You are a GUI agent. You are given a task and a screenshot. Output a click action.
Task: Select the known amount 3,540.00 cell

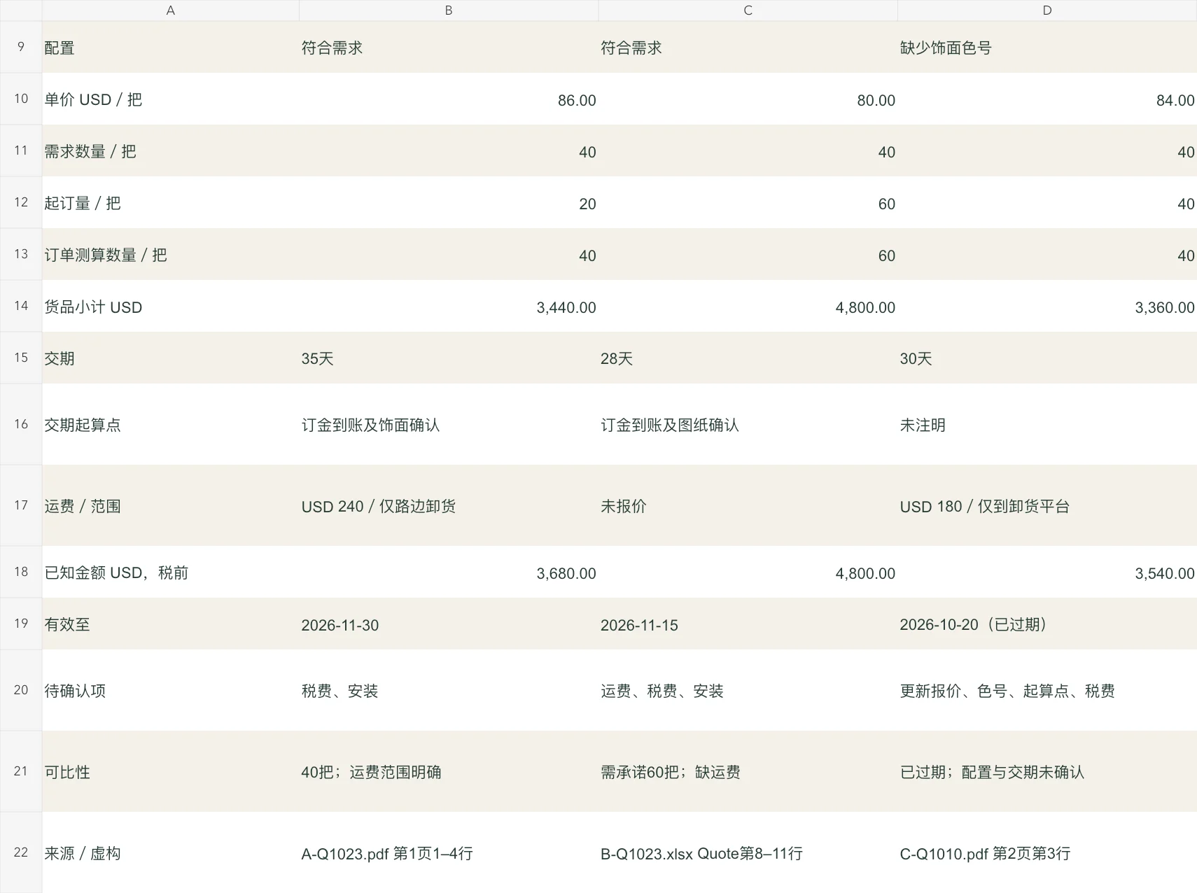[x=1047, y=572]
